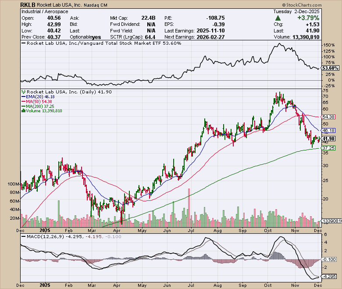Click the 'Tuesday 2-Dec-2025' date label
The width and height of the screenshot is (342, 289).
296,11
